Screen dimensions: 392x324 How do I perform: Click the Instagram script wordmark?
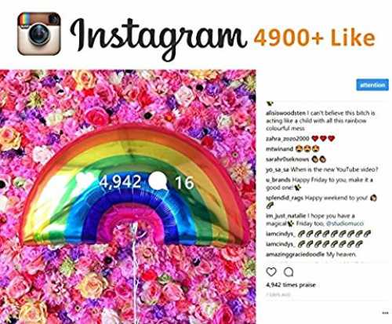pyautogui.click(x=158, y=38)
